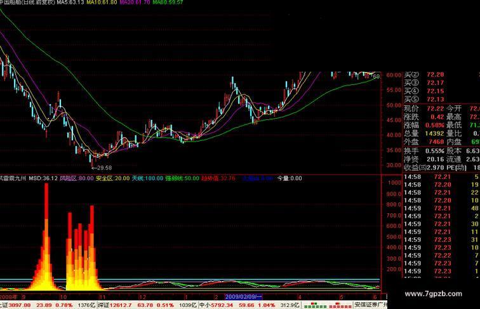Click the 强弱线:50.00 indicator label

click(182, 178)
